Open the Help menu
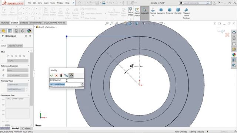Screen dimensions: 237x133 [67, 3]
